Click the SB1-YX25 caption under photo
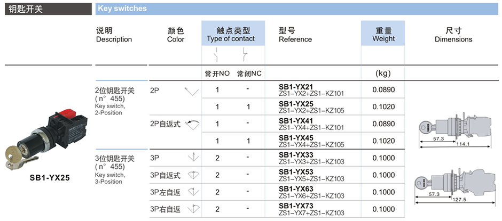Viewport: 502px width, 221px height. (x=50, y=178)
